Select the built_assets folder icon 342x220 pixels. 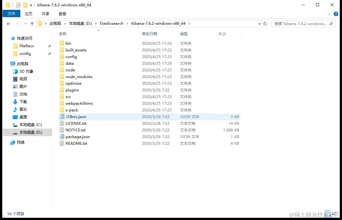tap(62, 50)
